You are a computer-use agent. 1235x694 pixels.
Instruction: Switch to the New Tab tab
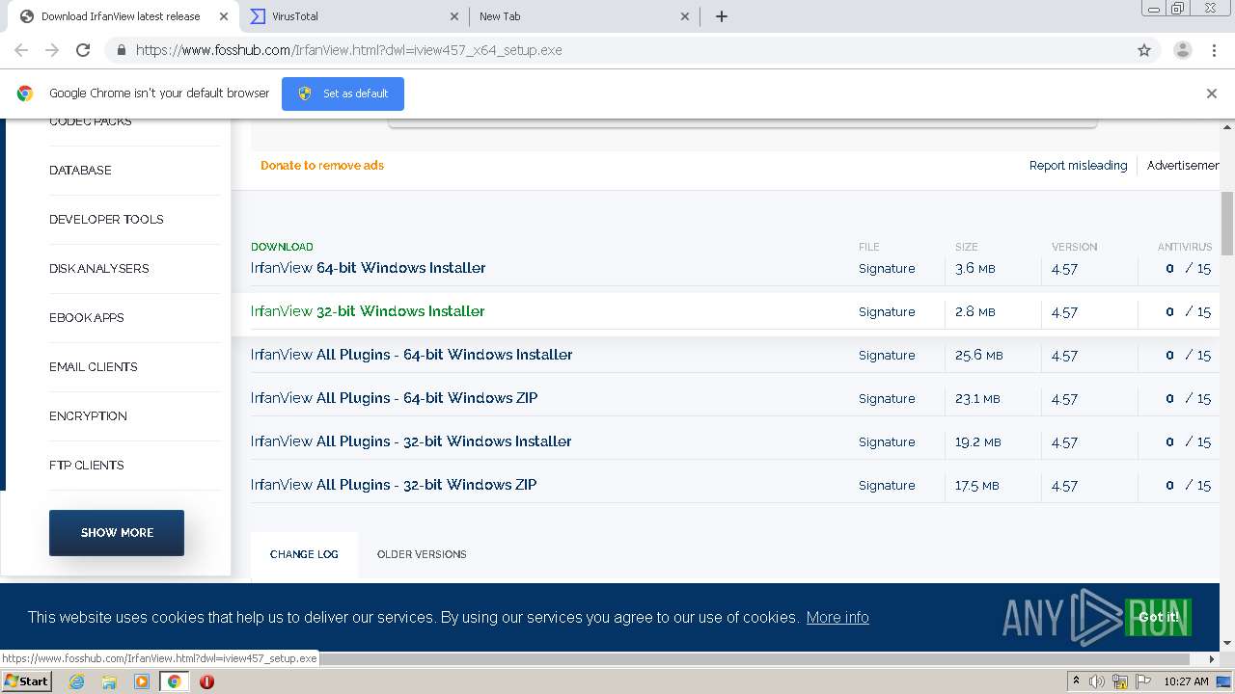point(584,16)
